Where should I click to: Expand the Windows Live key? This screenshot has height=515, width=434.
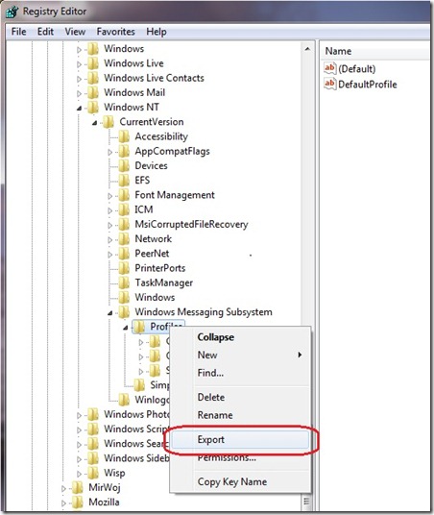tap(79, 64)
